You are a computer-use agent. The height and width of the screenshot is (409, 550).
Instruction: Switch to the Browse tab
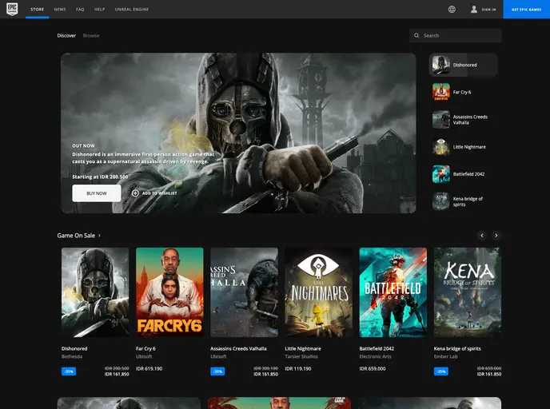tap(91, 35)
